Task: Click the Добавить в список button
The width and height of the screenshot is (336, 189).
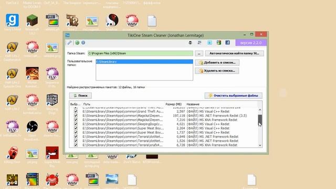Action: click(x=217, y=62)
